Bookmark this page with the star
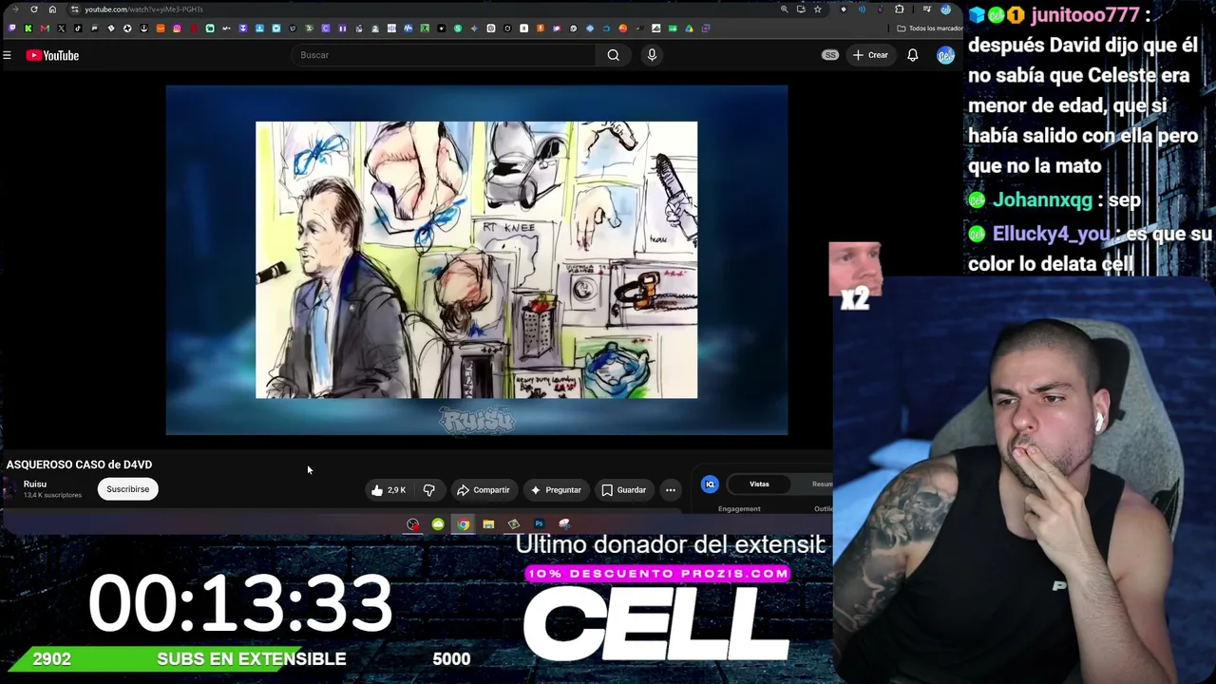 (x=817, y=9)
